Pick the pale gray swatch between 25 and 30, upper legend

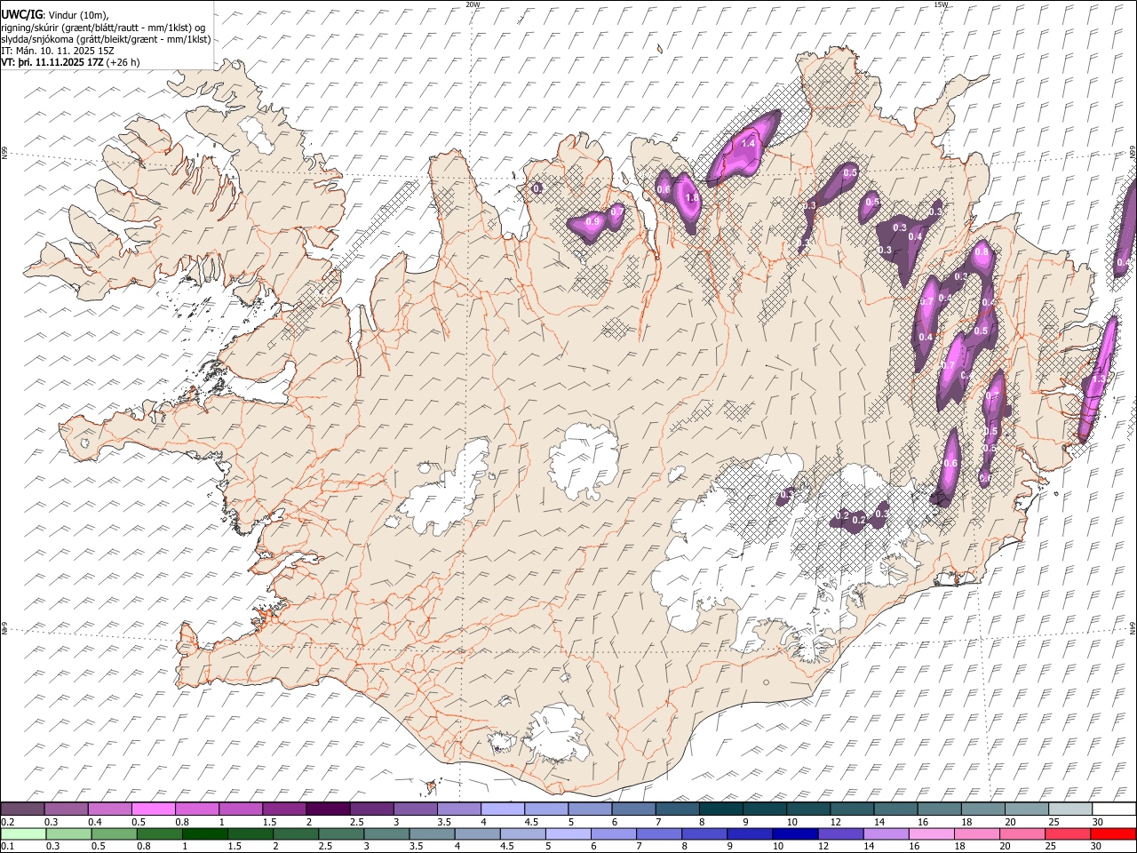[1069, 809]
